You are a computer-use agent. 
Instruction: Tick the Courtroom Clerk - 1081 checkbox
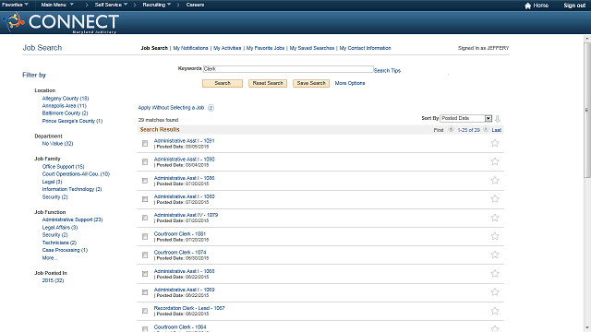click(x=145, y=236)
